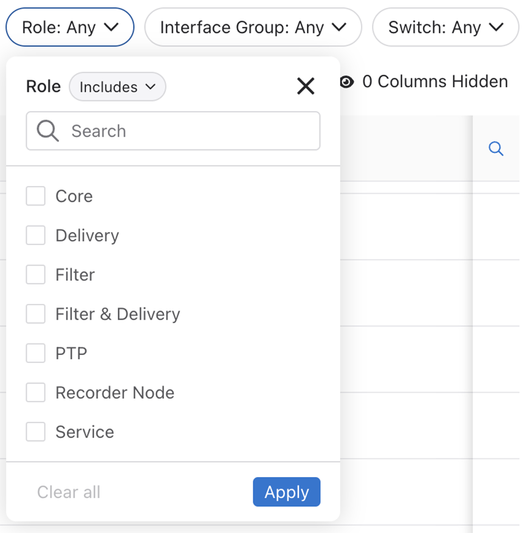Select the Recorder Node option label
The width and height of the screenshot is (525, 533).
point(115,393)
